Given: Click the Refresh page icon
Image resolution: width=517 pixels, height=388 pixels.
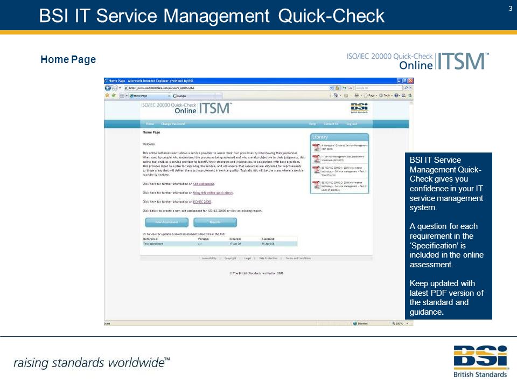Looking at the screenshot, I should click(x=344, y=88).
